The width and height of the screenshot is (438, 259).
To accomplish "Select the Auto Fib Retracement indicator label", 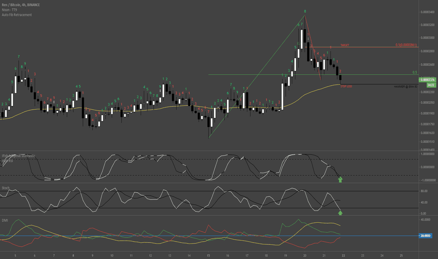I will (17, 15).
